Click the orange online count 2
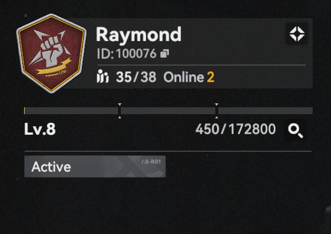Viewport: 331px width, 234px height. click(x=211, y=77)
